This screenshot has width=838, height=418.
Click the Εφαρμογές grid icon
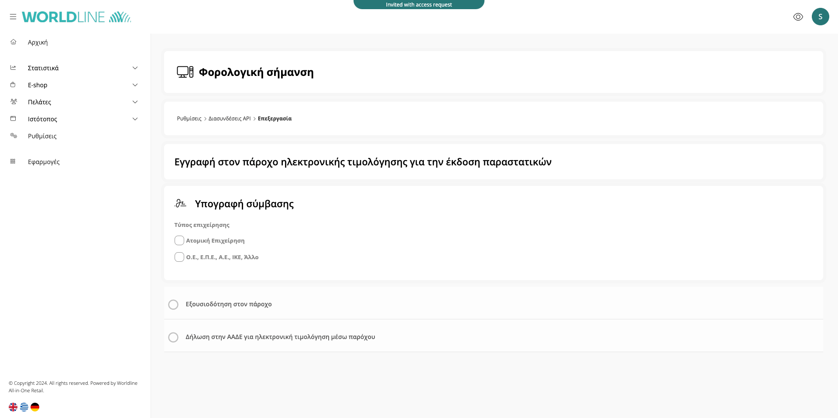coord(13,161)
